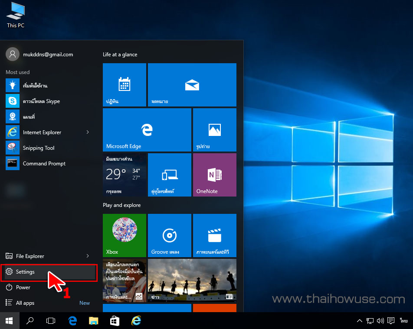Expand Internet Explorer jump list arrow
The height and width of the screenshot is (329, 413).
pyautogui.click(x=88, y=132)
